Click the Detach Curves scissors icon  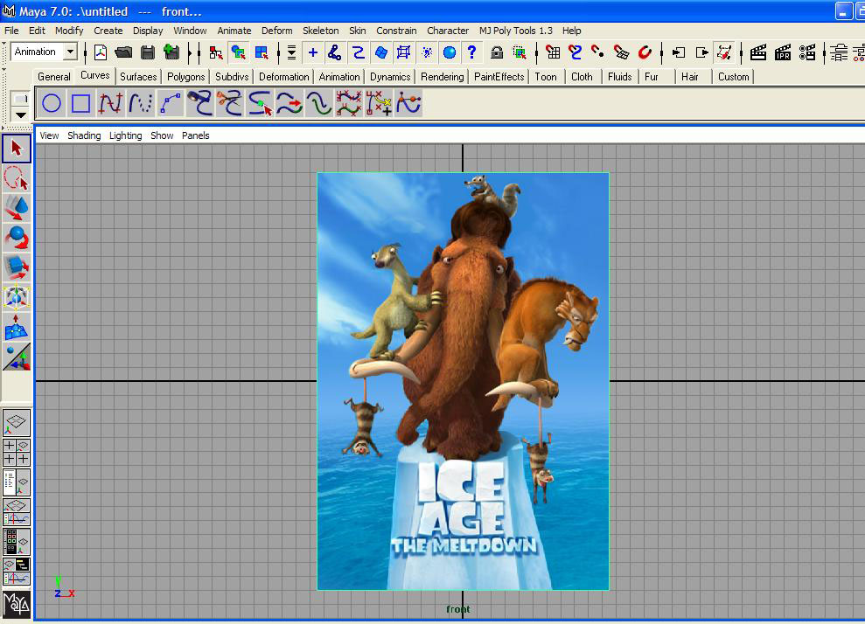[x=229, y=103]
